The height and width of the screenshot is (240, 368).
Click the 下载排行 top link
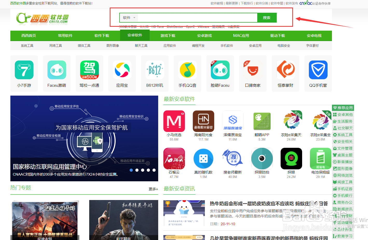click(247, 3)
